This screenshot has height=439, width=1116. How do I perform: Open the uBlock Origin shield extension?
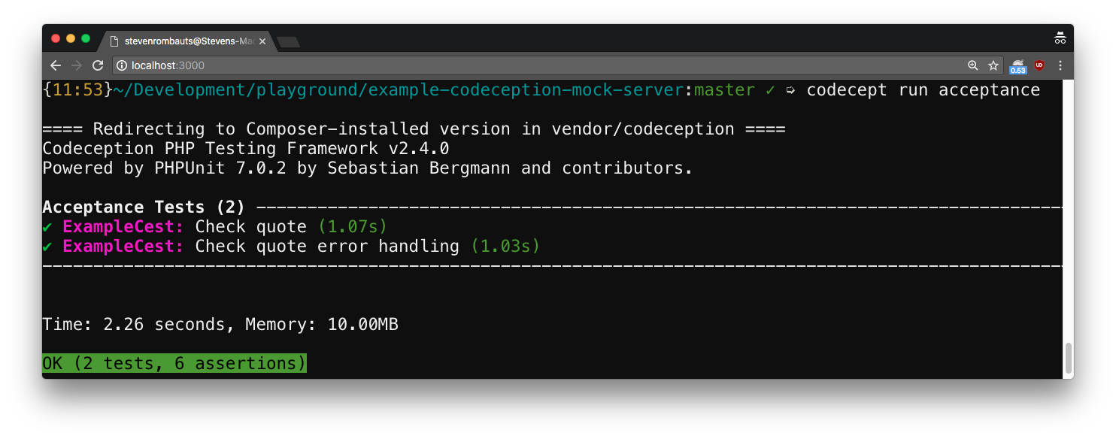click(x=1039, y=65)
